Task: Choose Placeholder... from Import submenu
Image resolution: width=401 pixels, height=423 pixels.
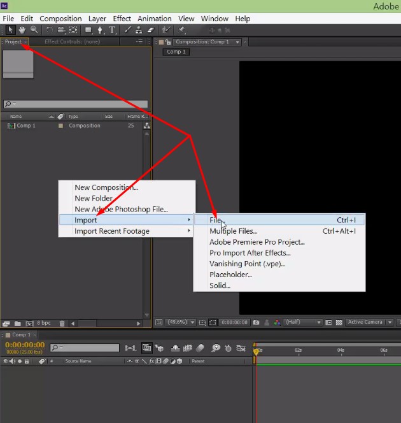Action: (279, 275)
